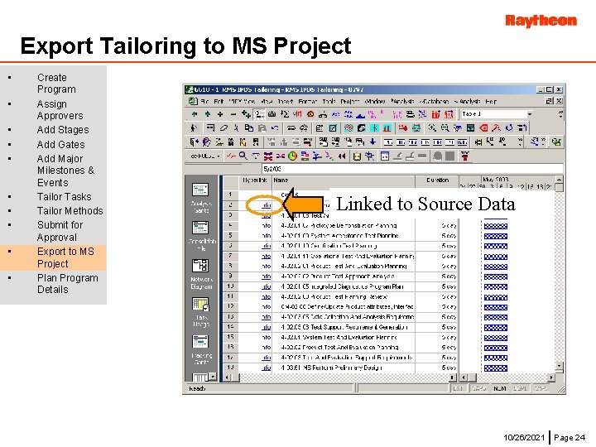Select the System Acceptance Test Planning task name
Viewport: 596px width, 447px height.
point(339,236)
